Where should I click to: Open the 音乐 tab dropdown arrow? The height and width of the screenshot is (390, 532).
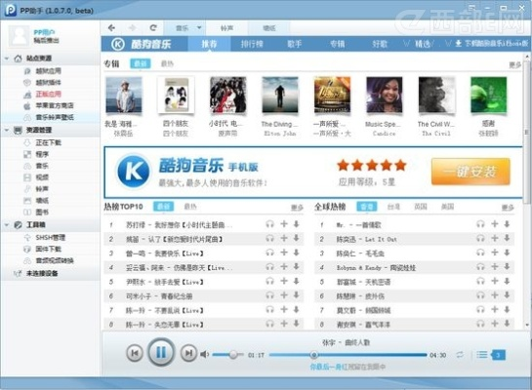coord(199,27)
